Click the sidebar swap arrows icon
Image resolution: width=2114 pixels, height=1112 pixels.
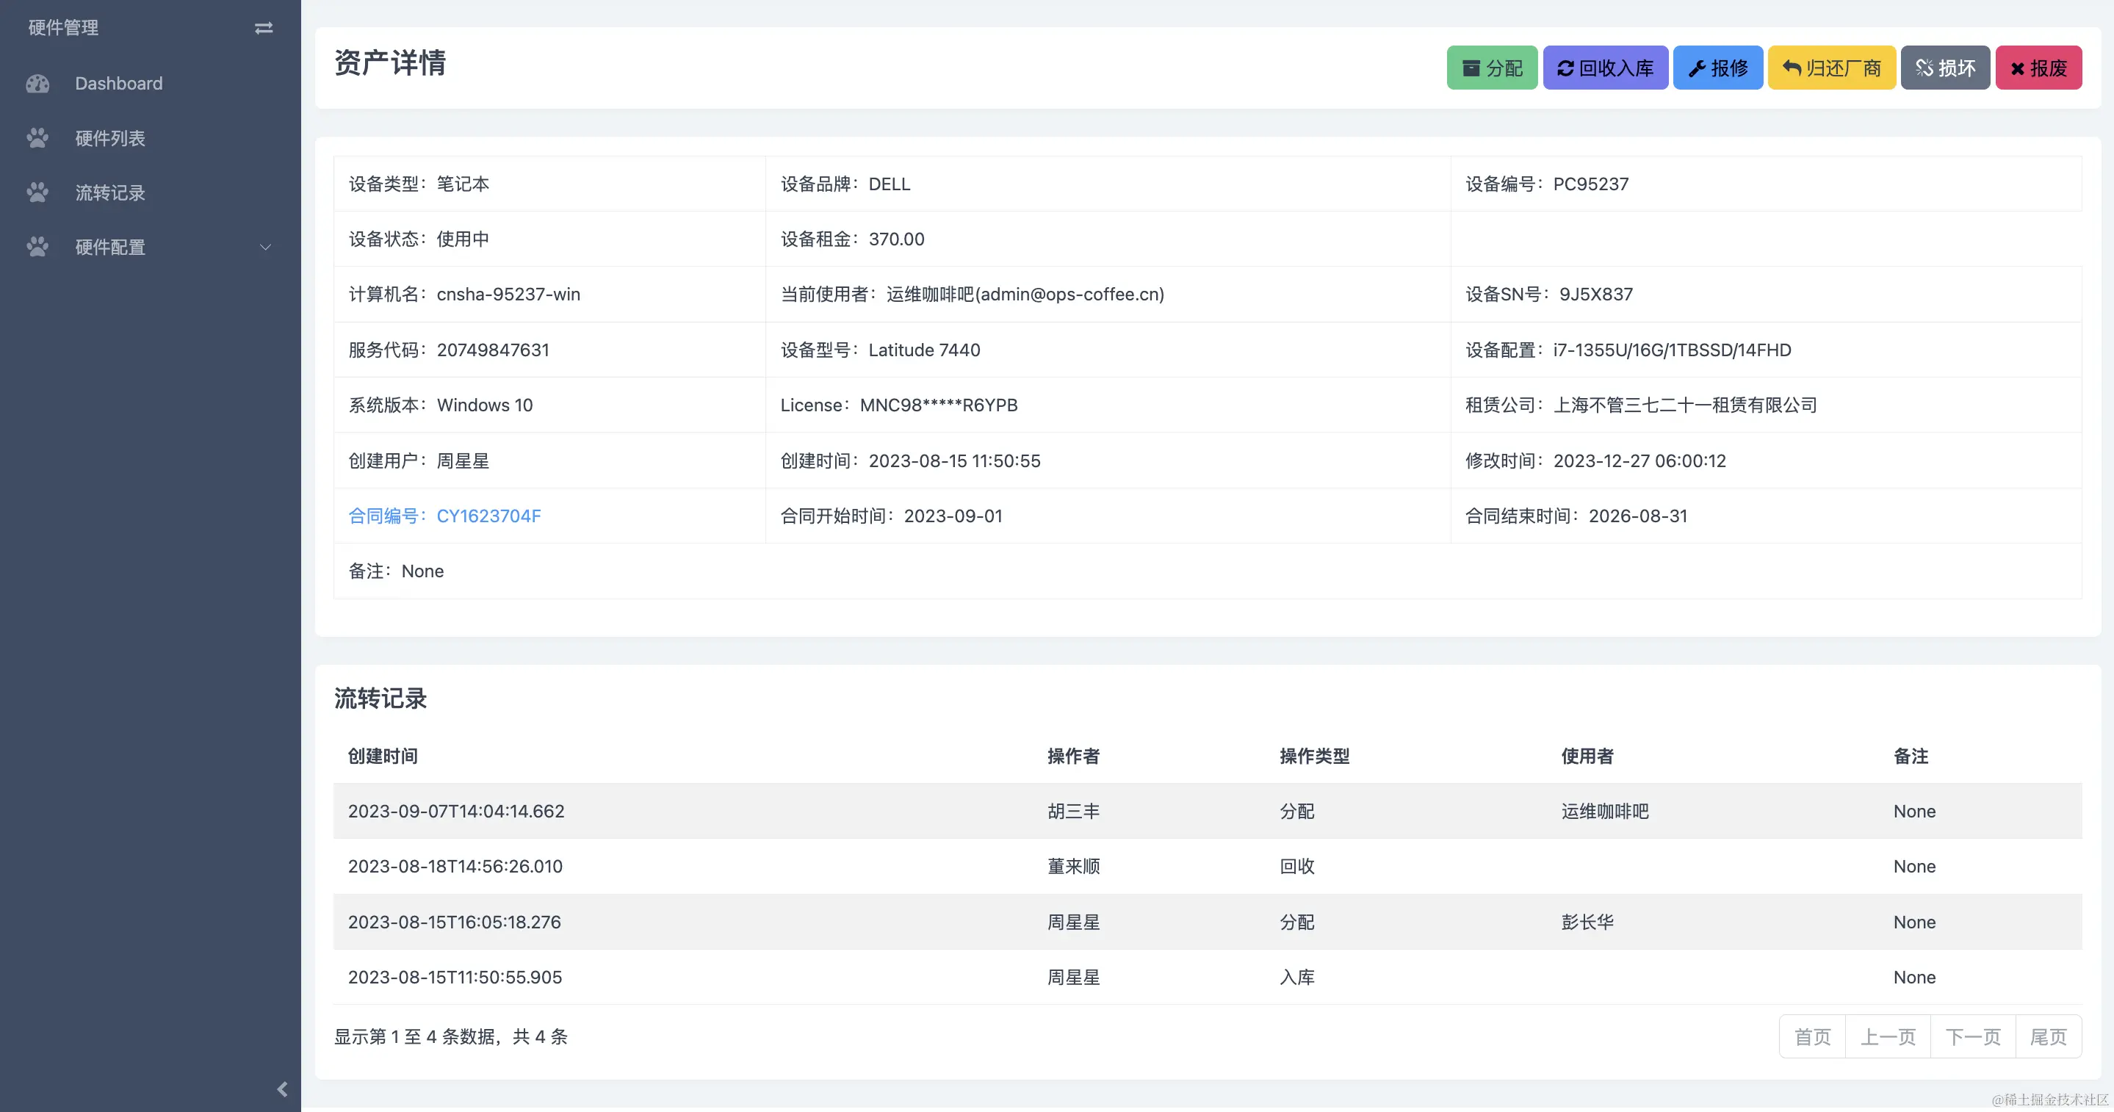tap(264, 28)
